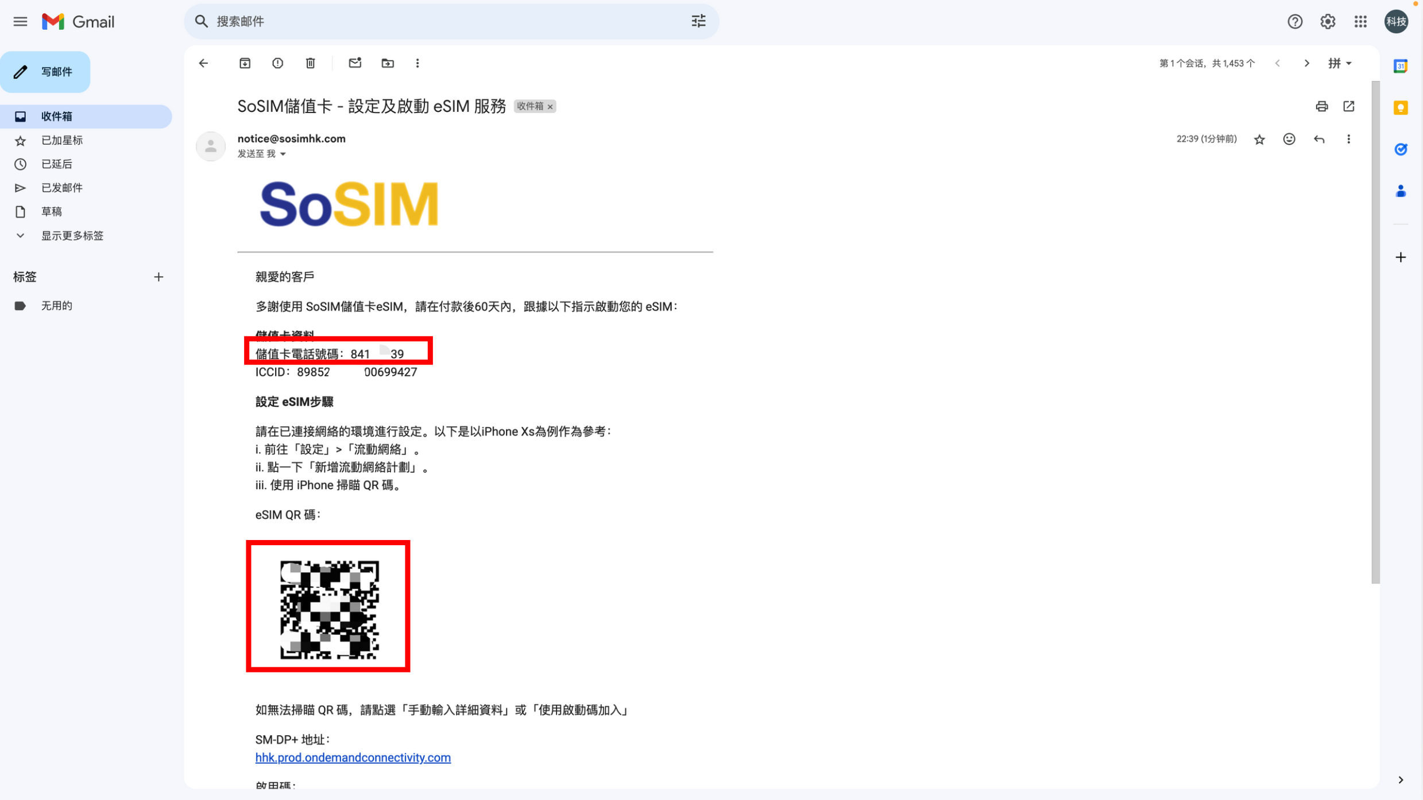Screen dimensions: 1423x800
Task: Open hhk.prod.ondemandconnectivity.com link
Action: [353, 758]
